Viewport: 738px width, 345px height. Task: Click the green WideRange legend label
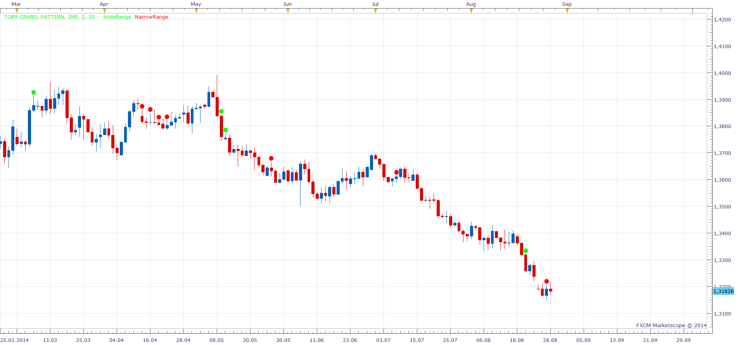(x=117, y=17)
